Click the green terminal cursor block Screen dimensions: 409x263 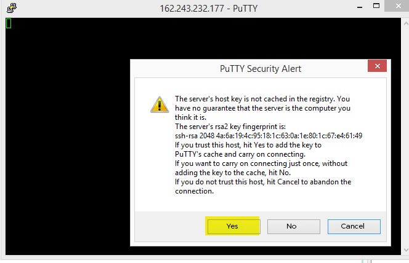[9, 23]
